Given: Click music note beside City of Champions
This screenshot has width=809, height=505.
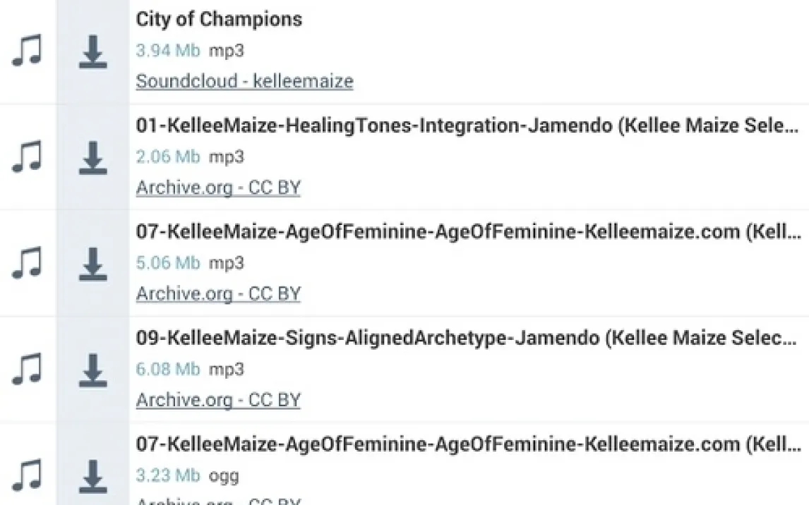Looking at the screenshot, I should pos(27,51).
